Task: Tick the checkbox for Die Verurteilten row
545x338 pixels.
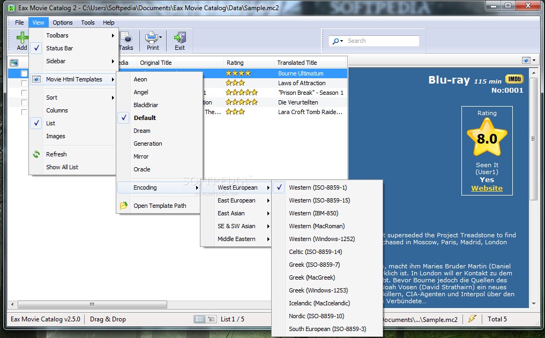Action: 24,102
